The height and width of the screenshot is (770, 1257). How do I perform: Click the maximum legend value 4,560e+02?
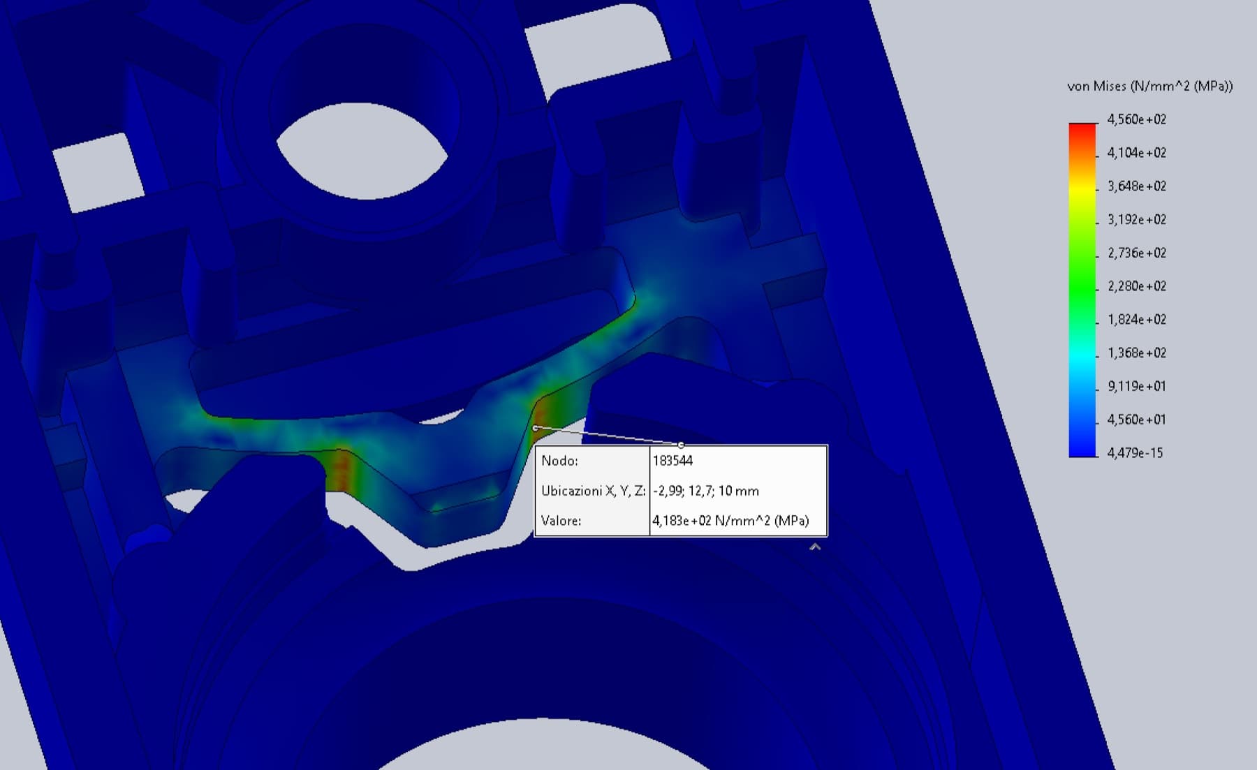[x=1137, y=119]
